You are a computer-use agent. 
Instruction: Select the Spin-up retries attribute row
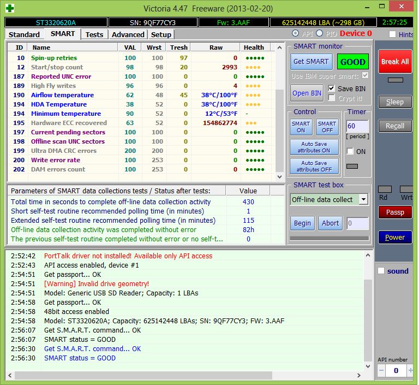(142, 58)
